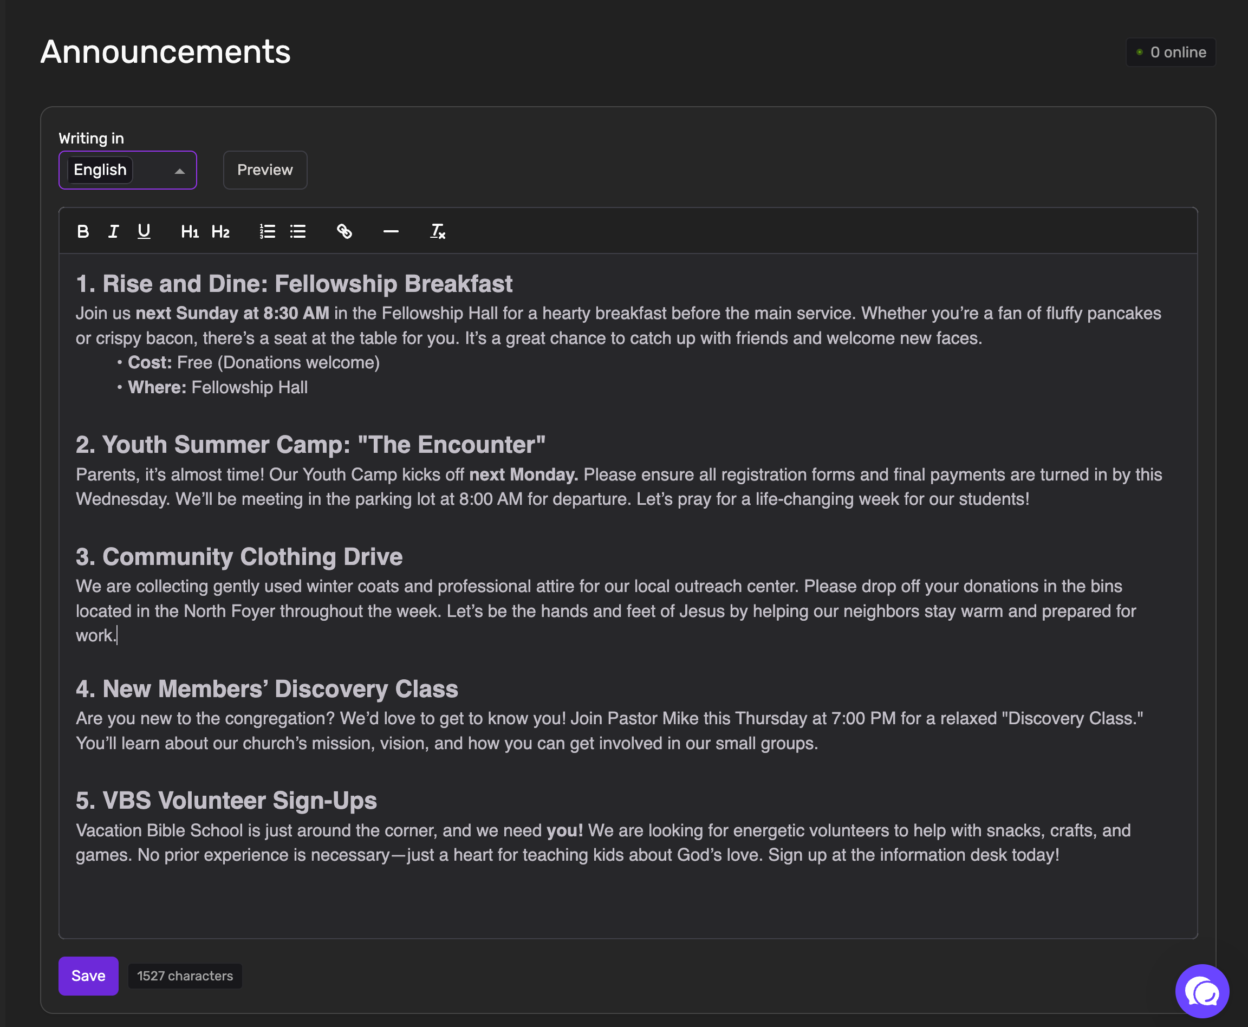
Task: Apply underline formatting
Action: [x=144, y=231]
